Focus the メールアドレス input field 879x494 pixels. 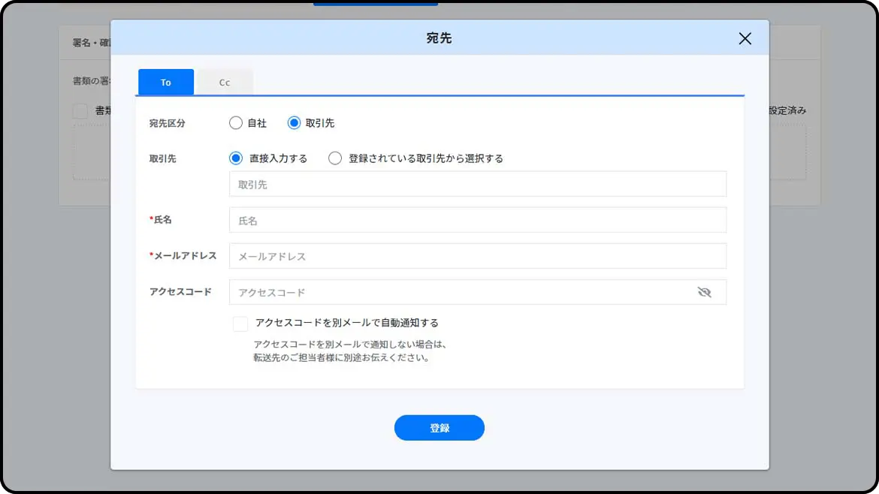click(477, 256)
